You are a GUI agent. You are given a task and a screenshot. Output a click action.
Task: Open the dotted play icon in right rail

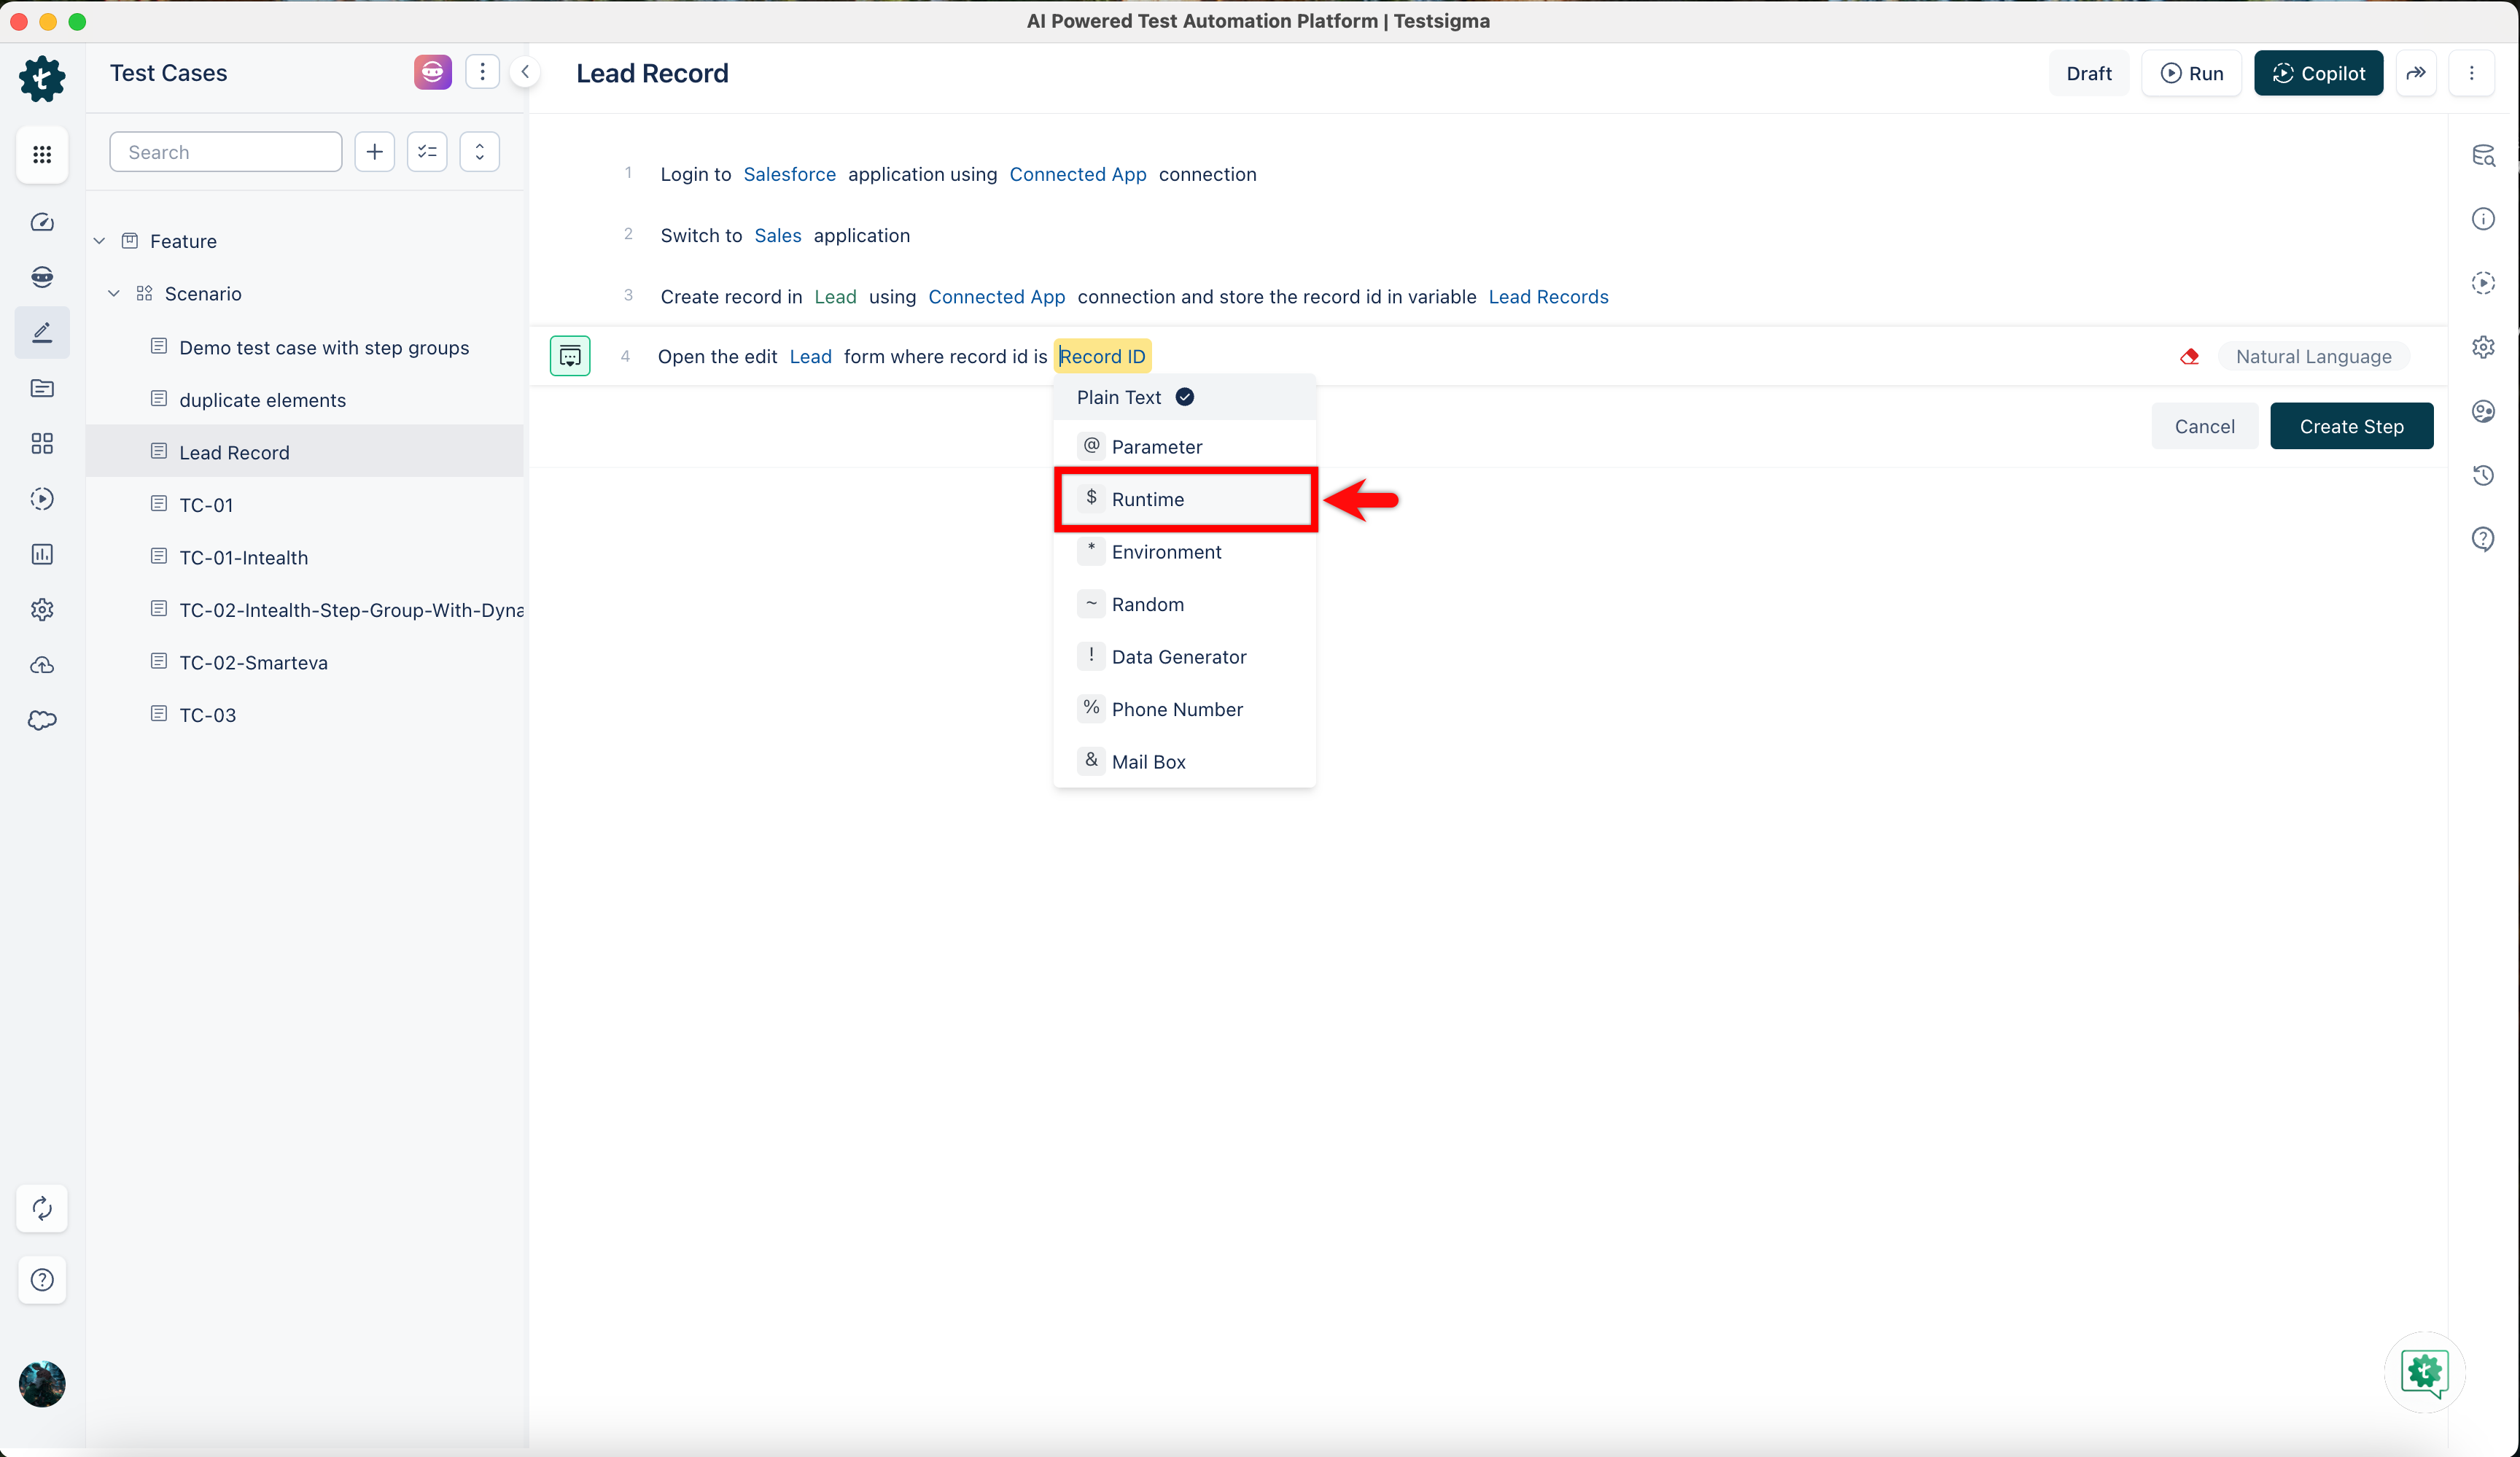[x=2483, y=283]
